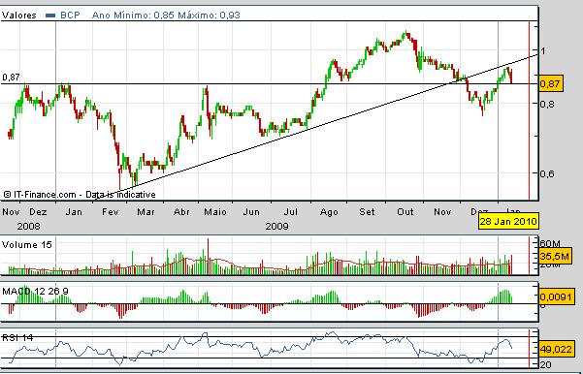This screenshot has width=583, height=374.
Task: Click the Jul month label
Action: [290, 211]
